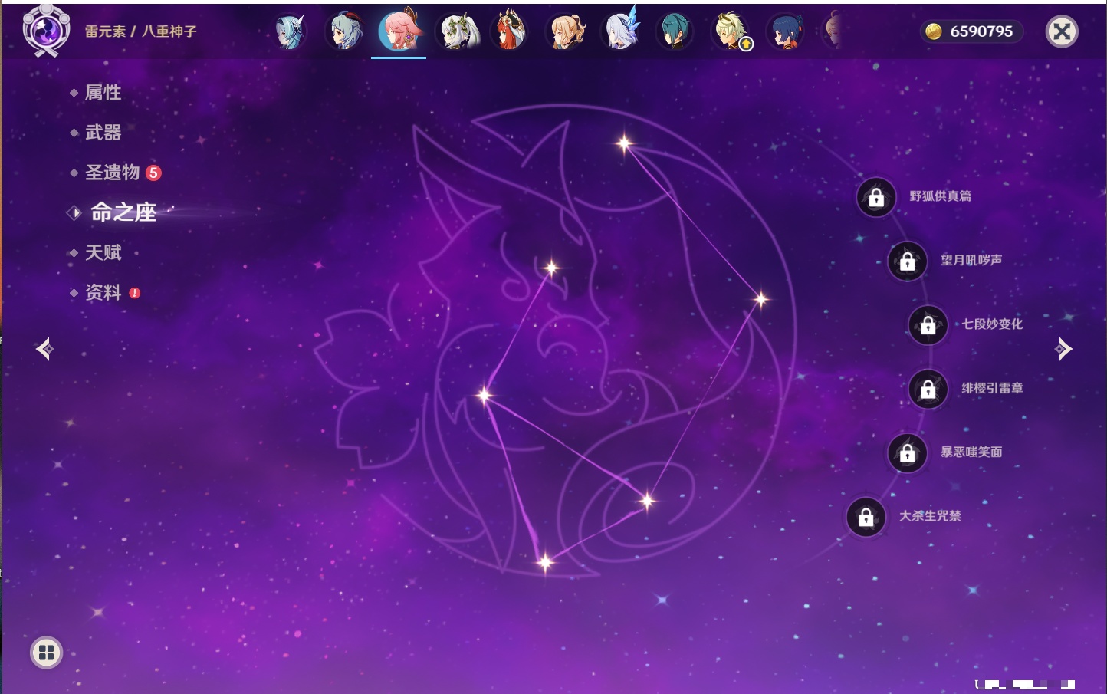Click the topmost star of the constellation

coord(625,143)
